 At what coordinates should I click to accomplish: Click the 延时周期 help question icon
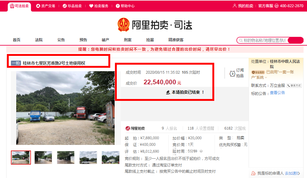pos(201,151)
